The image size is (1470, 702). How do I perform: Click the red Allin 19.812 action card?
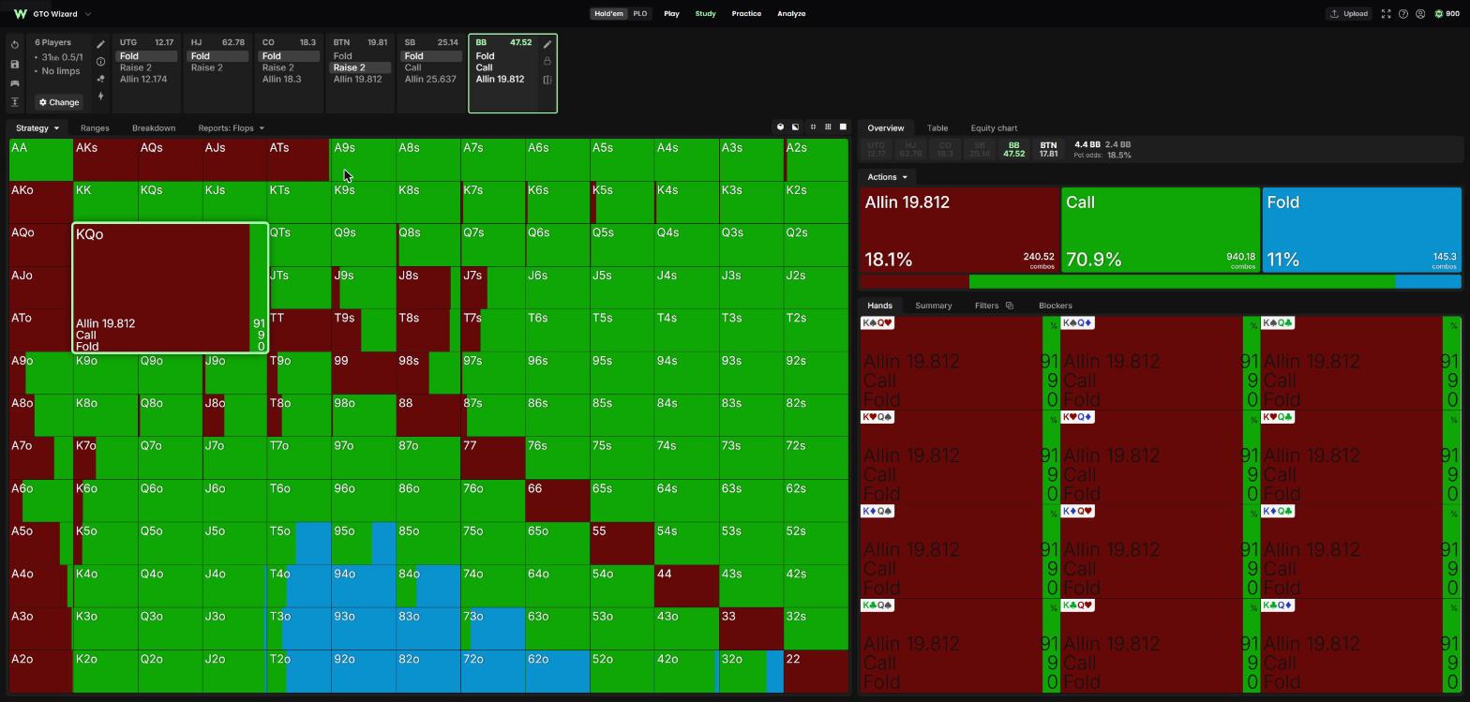tap(959, 231)
